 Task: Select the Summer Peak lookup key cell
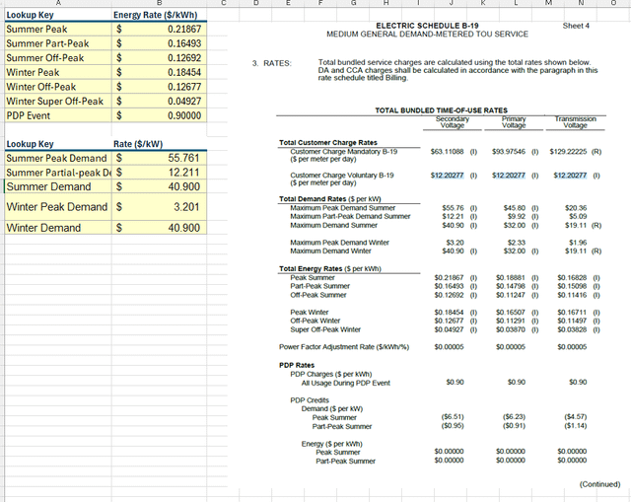coord(58,29)
